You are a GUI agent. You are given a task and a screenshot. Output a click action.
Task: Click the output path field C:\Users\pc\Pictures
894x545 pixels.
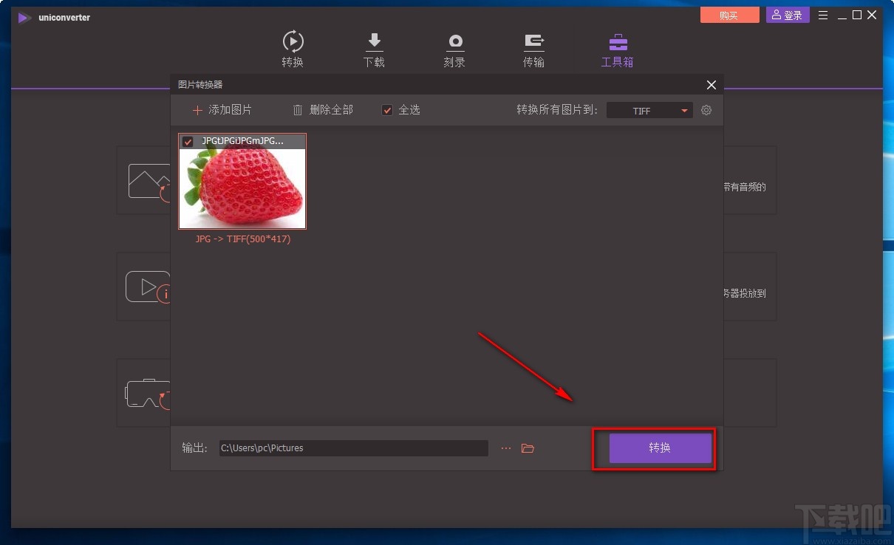point(354,448)
